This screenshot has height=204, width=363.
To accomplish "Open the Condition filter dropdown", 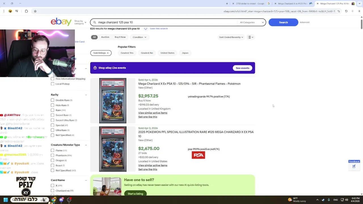I will point(140,37).
